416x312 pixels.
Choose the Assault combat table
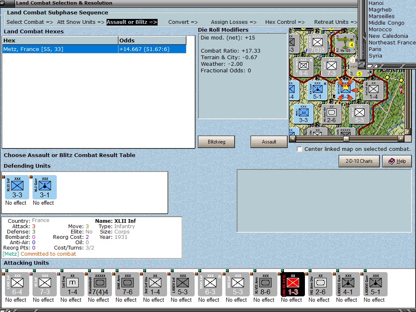[269, 142]
